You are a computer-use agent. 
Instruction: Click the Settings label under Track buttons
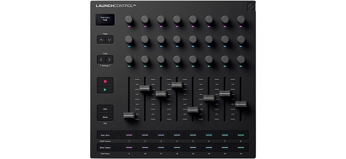tap(105, 65)
